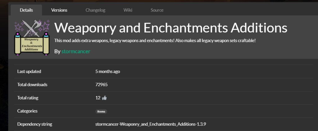Viewport: 318px width, 131px height.
Task: Open the stormcancer author profile link
Action: tap(76, 52)
